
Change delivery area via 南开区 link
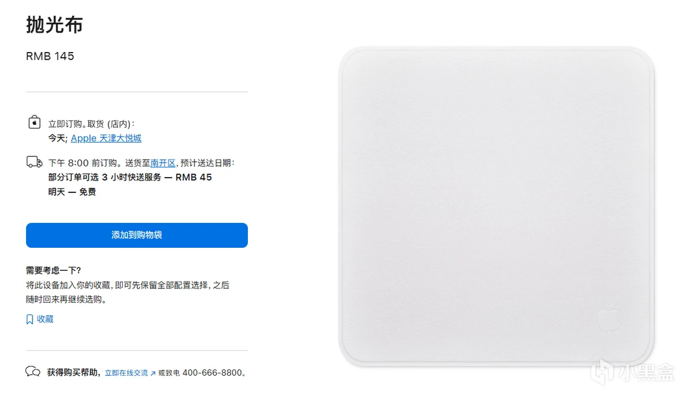[163, 163]
